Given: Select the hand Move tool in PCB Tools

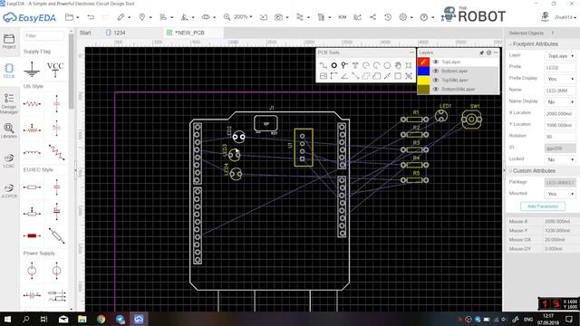Looking at the screenshot, I should [x=398, y=65].
